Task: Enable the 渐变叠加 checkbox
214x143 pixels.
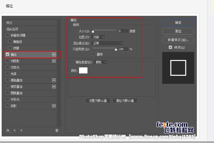Action: coord(8,86)
